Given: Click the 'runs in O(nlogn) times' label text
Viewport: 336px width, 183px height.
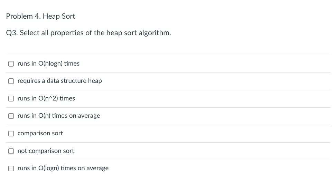Looking at the screenshot, I should pos(48,64).
